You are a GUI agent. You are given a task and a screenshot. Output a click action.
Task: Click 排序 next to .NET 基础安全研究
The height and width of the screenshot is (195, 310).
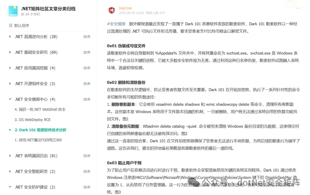click(87, 52)
